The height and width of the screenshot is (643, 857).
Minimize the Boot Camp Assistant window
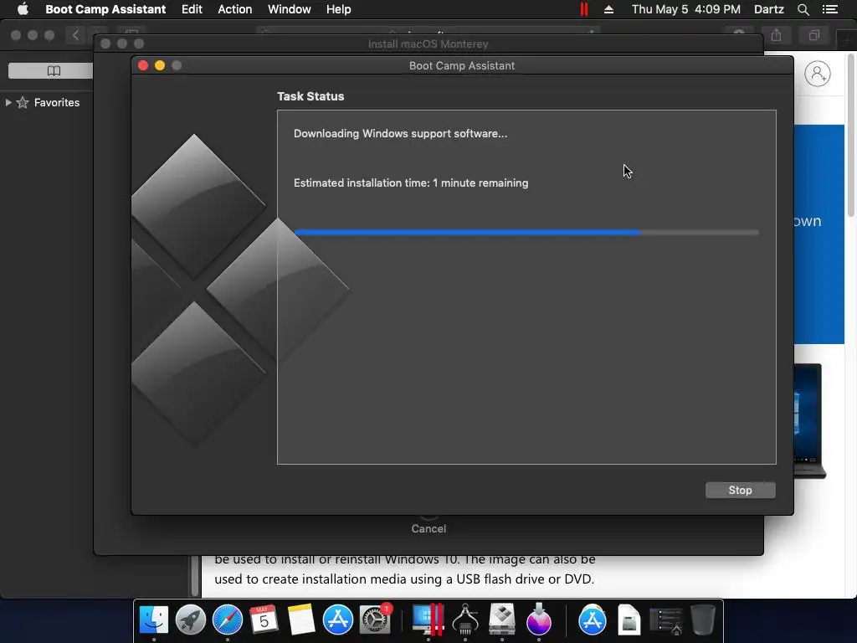[x=160, y=65]
